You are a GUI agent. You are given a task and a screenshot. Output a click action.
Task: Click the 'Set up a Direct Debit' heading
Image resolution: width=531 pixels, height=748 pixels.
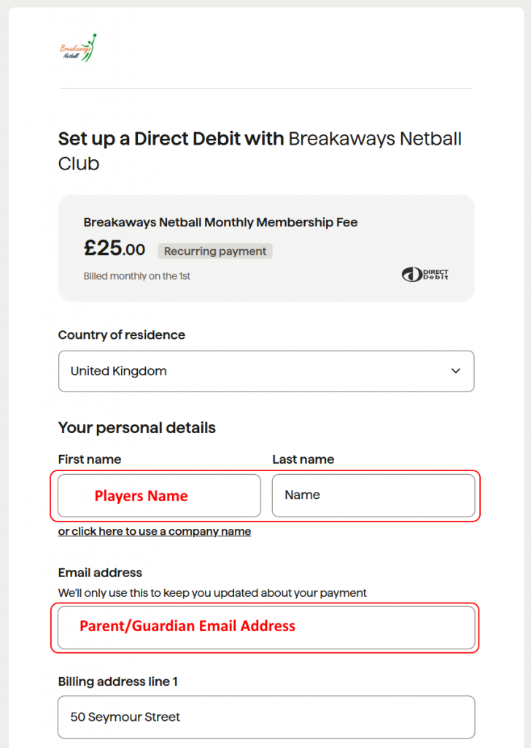tap(259, 151)
